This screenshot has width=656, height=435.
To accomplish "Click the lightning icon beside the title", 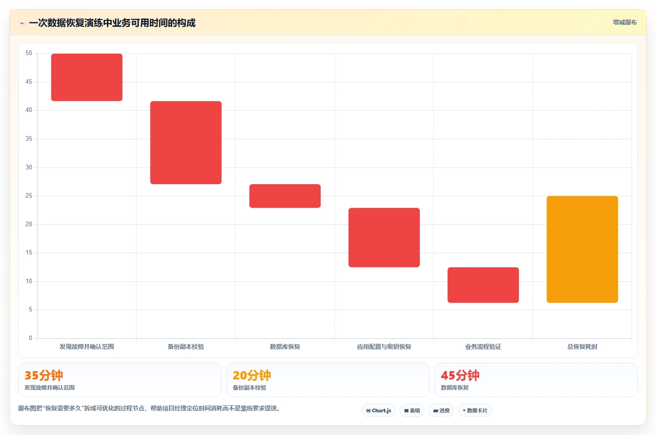I will [22, 23].
